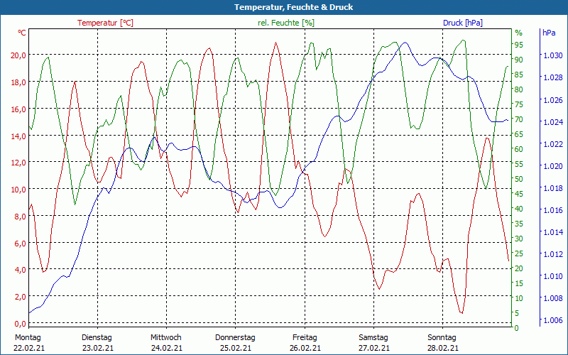This screenshot has width=568, height=355.
Task: Click the date '27.02.21' under Samstag
Action: pos(374,349)
